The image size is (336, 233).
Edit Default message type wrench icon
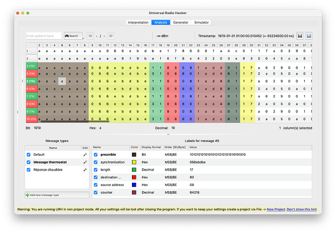[85, 154]
